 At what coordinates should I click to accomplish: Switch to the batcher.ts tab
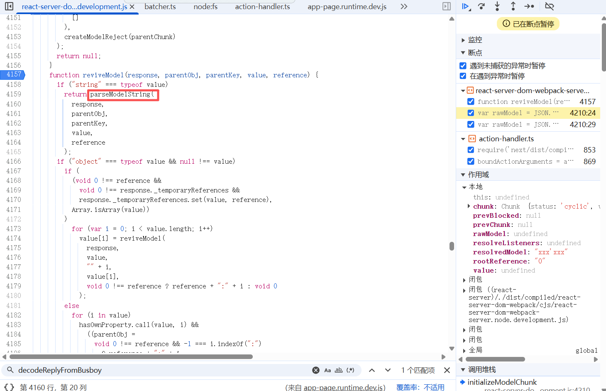[x=160, y=7]
